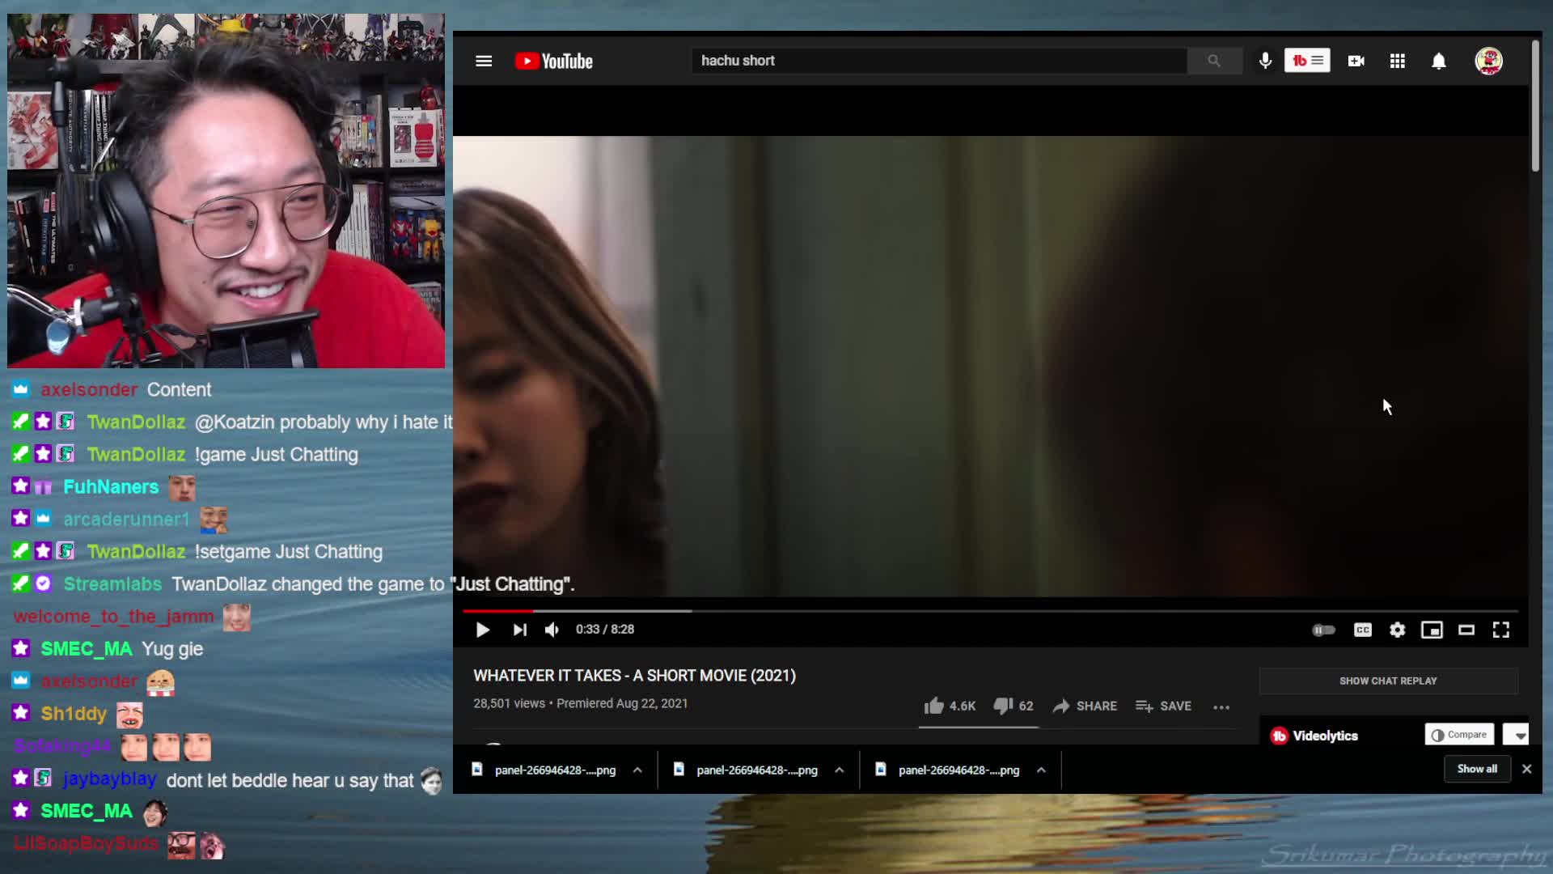Open the account avatar menu
The image size is (1553, 874).
pyautogui.click(x=1488, y=61)
